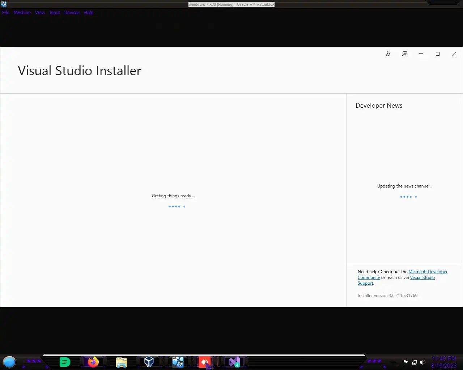Click the installer version 3.6.2115.31769 text

pos(387,296)
